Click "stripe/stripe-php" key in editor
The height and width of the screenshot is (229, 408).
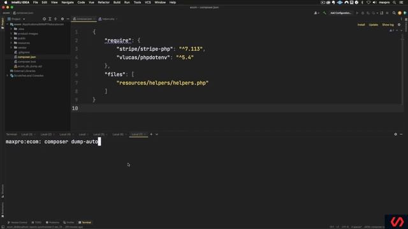[x=145, y=49]
